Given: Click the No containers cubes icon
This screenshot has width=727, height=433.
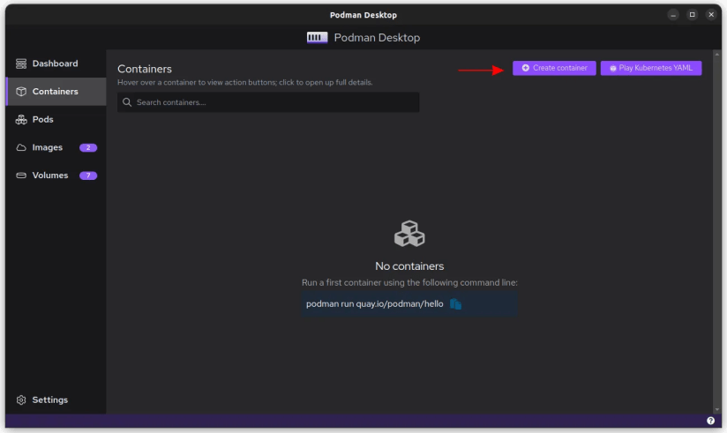Looking at the screenshot, I should [409, 233].
